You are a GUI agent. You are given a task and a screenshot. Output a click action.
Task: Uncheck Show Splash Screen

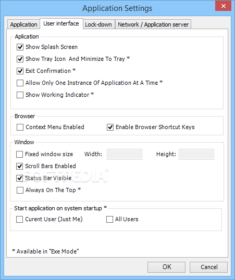point(20,47)
